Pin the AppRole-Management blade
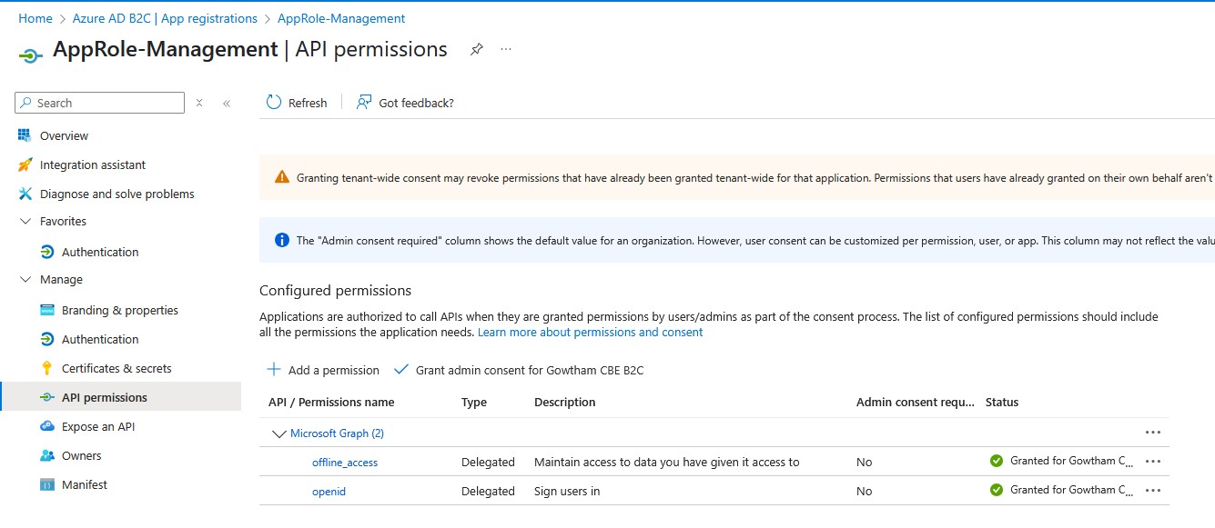1215x528 pixels. (476, 50)
